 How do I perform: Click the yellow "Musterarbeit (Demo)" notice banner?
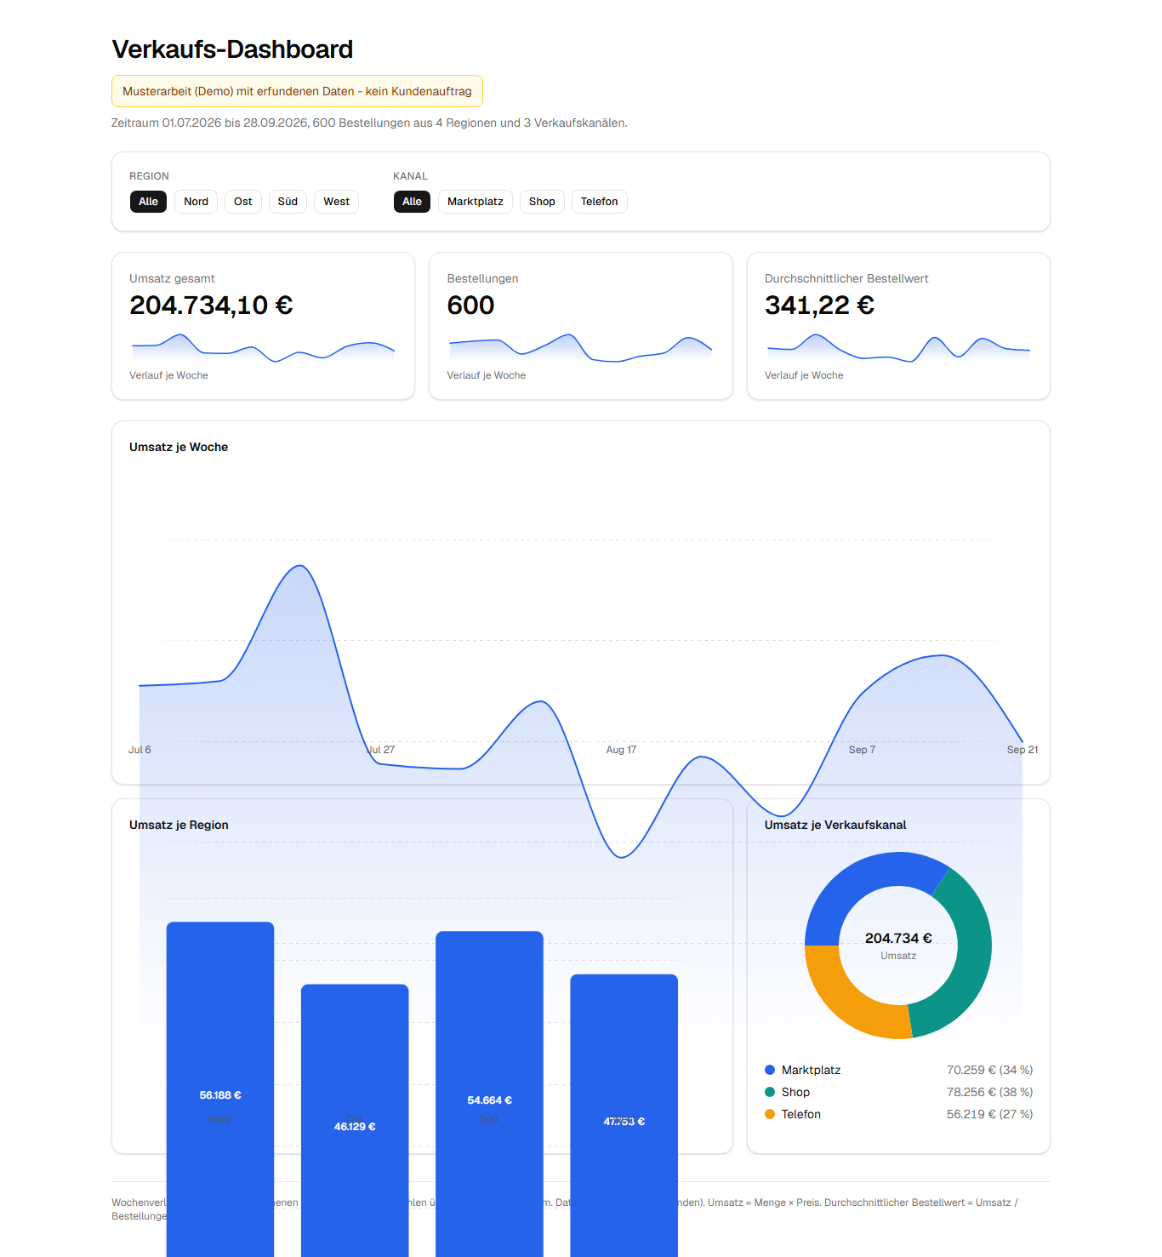pos(297,91)
